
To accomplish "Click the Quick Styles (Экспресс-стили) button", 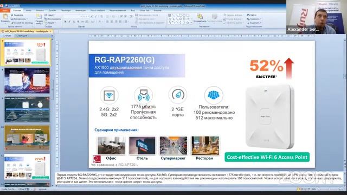I will click(214, 18).
